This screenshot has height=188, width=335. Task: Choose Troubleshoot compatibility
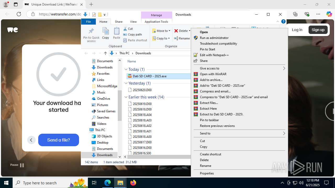click(x=218, y=44)
